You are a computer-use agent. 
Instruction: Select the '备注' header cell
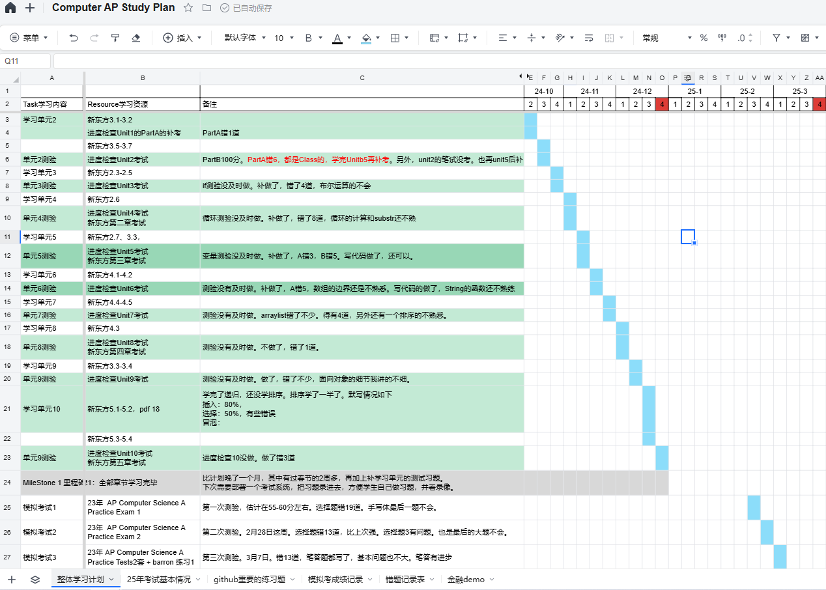(x=362, y=104)
